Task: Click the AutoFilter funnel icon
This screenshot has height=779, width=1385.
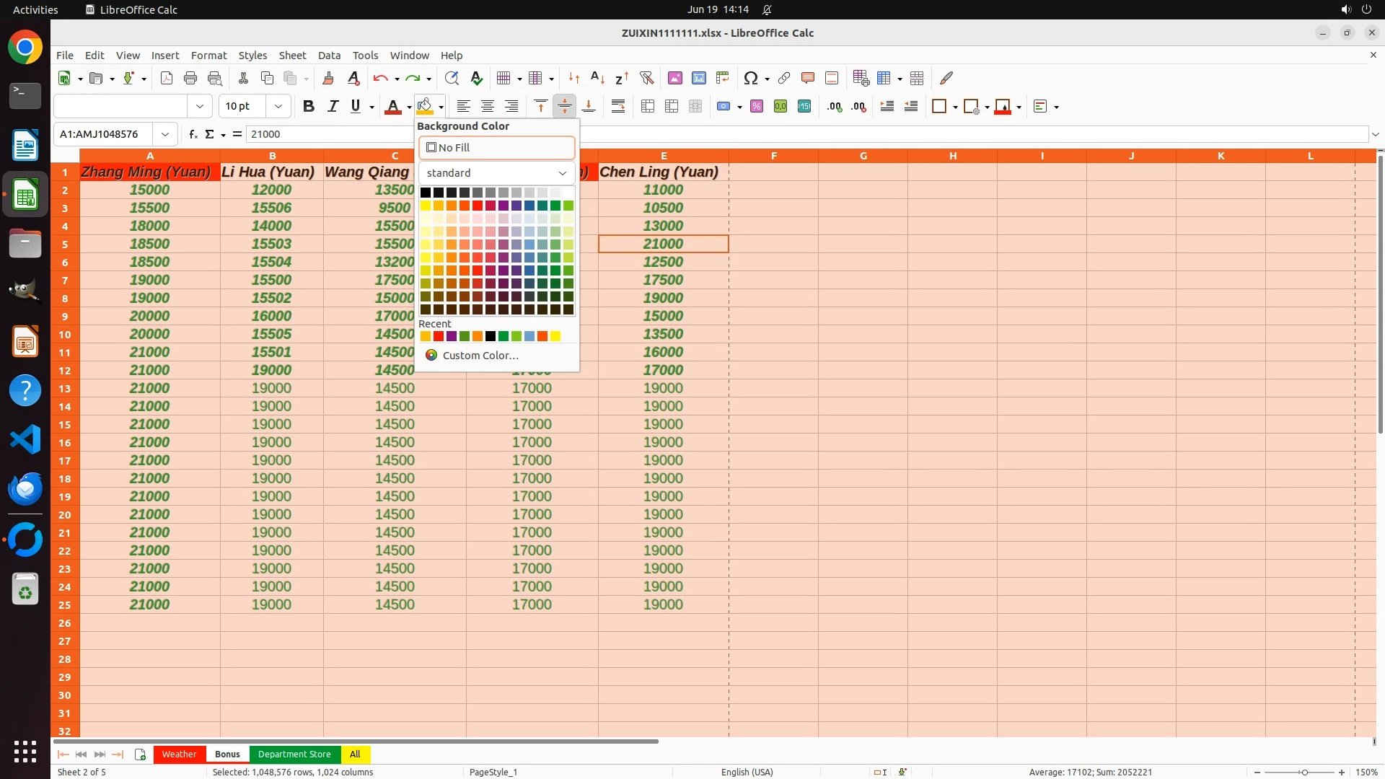Action: pyautogui.click(x=646, y=78)
